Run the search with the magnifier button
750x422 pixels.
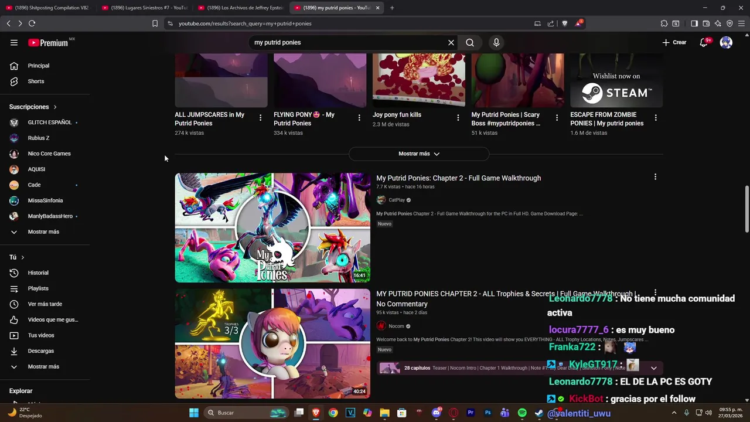pyautogui.click(x=470, y=42)
